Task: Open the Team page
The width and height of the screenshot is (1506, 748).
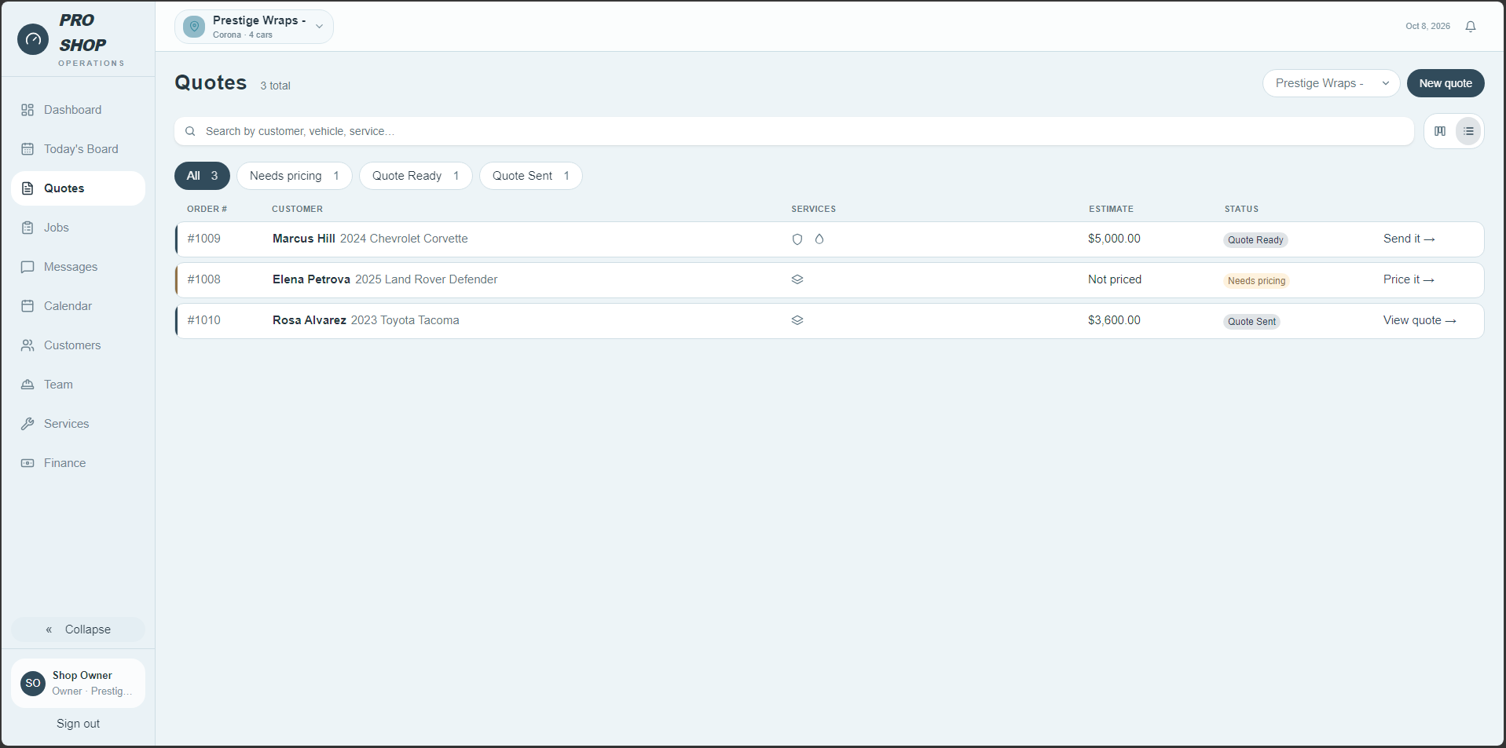Action: click(x=78, y=385)
